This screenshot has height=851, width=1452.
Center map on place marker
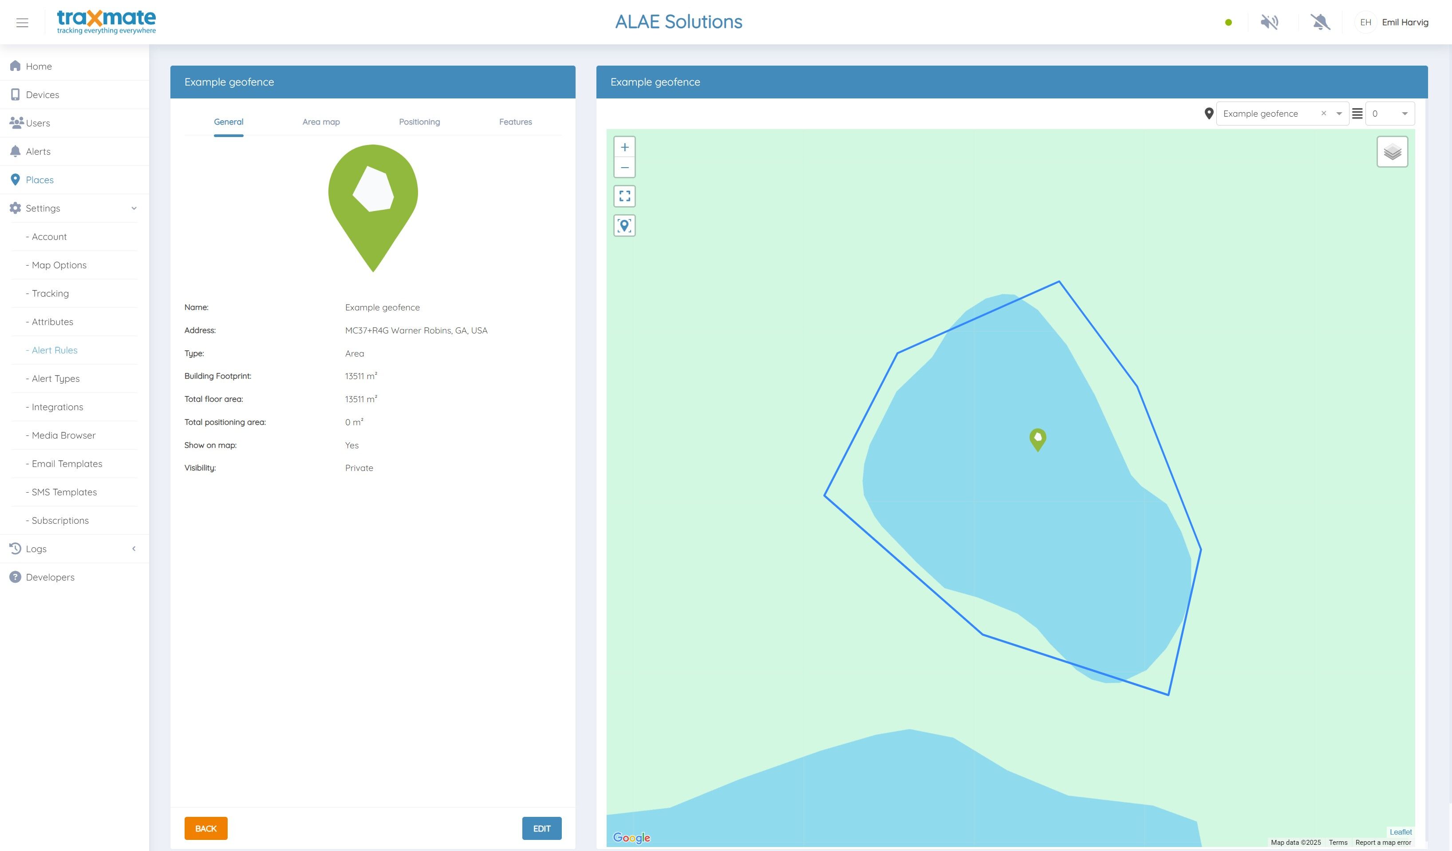624,226
